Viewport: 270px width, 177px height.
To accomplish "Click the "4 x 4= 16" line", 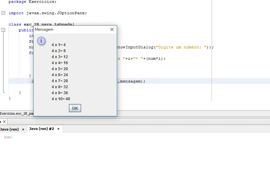I will [60, 63].
